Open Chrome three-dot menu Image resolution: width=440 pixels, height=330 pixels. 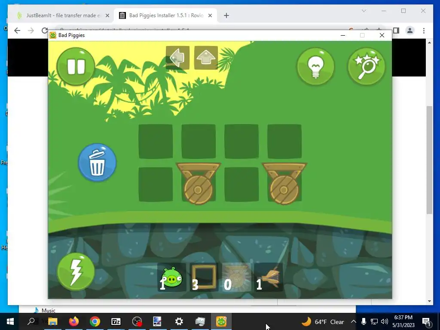click(424, 31)
